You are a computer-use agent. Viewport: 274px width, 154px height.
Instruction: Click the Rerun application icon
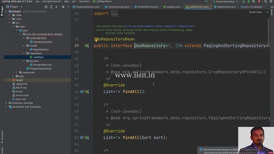pos(244,1)
